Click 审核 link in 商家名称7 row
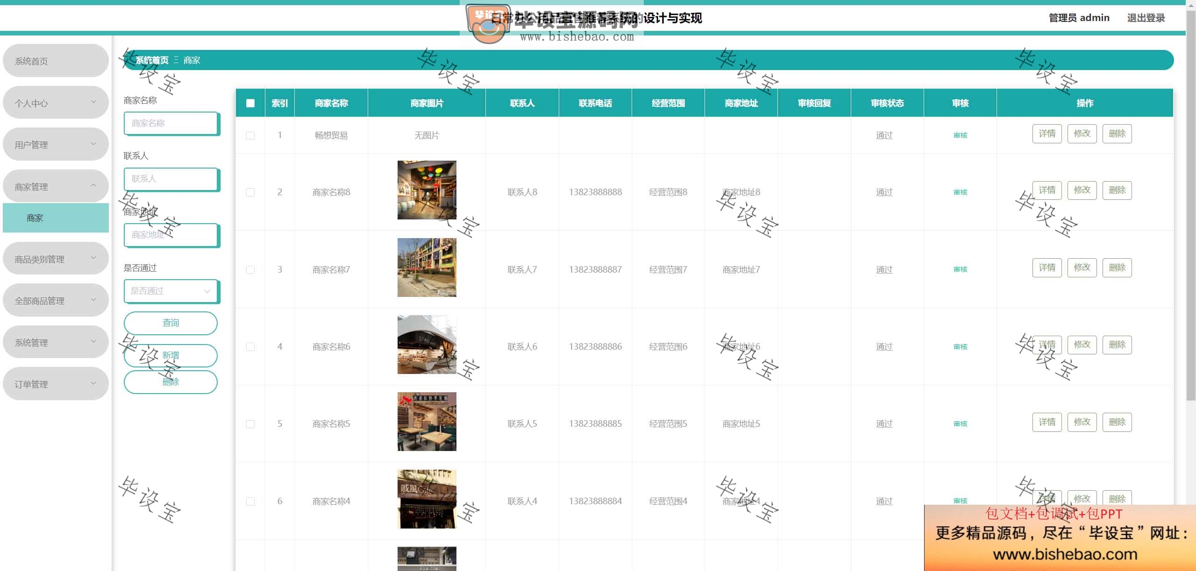The height and width of the screenshot is (571, 1196). coord(961,269)
